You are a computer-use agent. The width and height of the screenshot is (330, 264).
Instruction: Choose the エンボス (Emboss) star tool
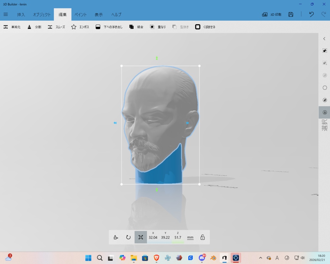point(80,27)
